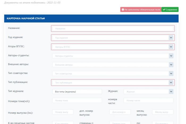186x124 pixels.
Task: Select the last page 'по' input
Action: [163, 123]
